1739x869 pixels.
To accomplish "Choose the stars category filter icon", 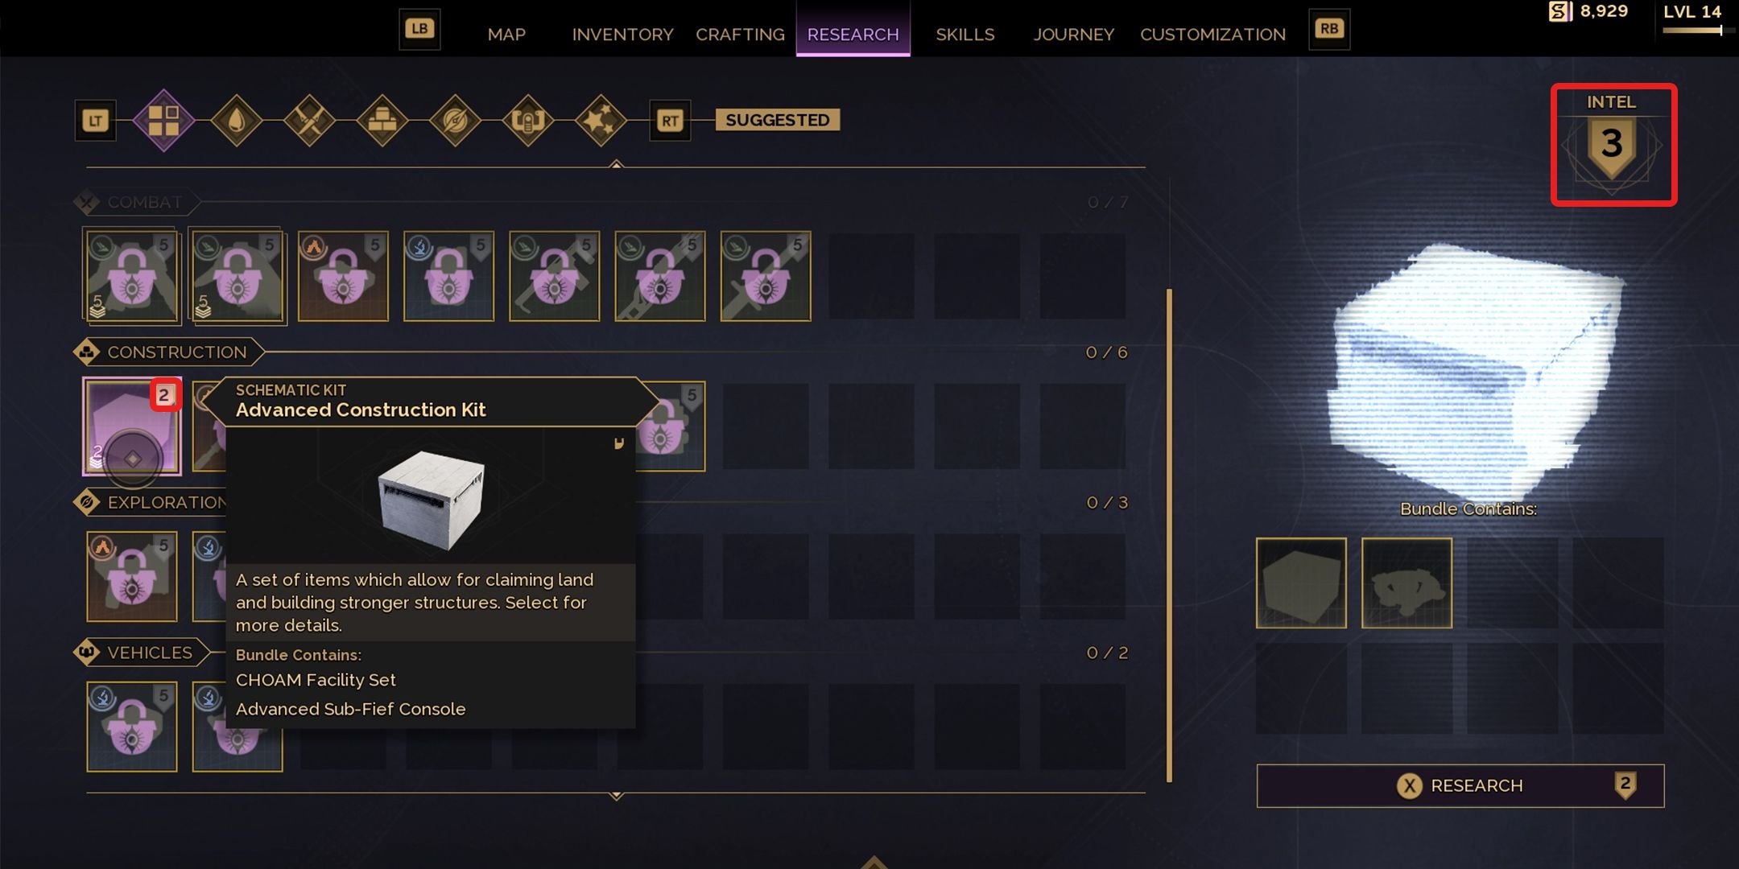I will click(x=601, y=121).
